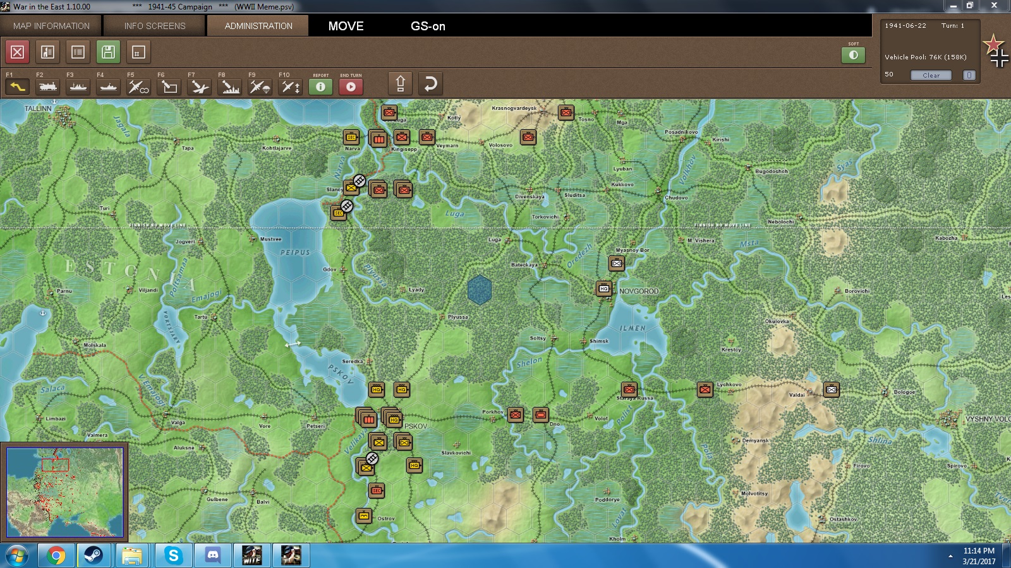1011x568 pixels.
Task: Click the 1941-06-22 date text
Action: point(905,26)
